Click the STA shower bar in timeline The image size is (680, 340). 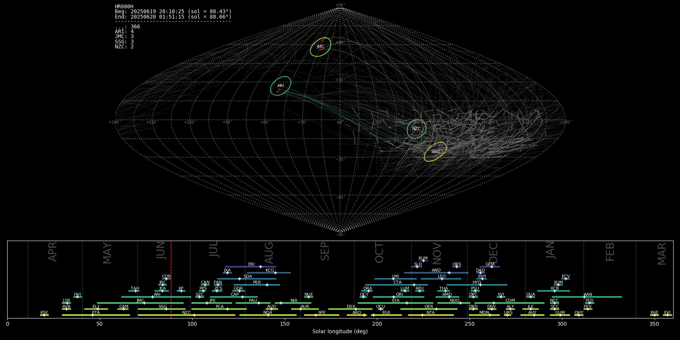point(396,303)
